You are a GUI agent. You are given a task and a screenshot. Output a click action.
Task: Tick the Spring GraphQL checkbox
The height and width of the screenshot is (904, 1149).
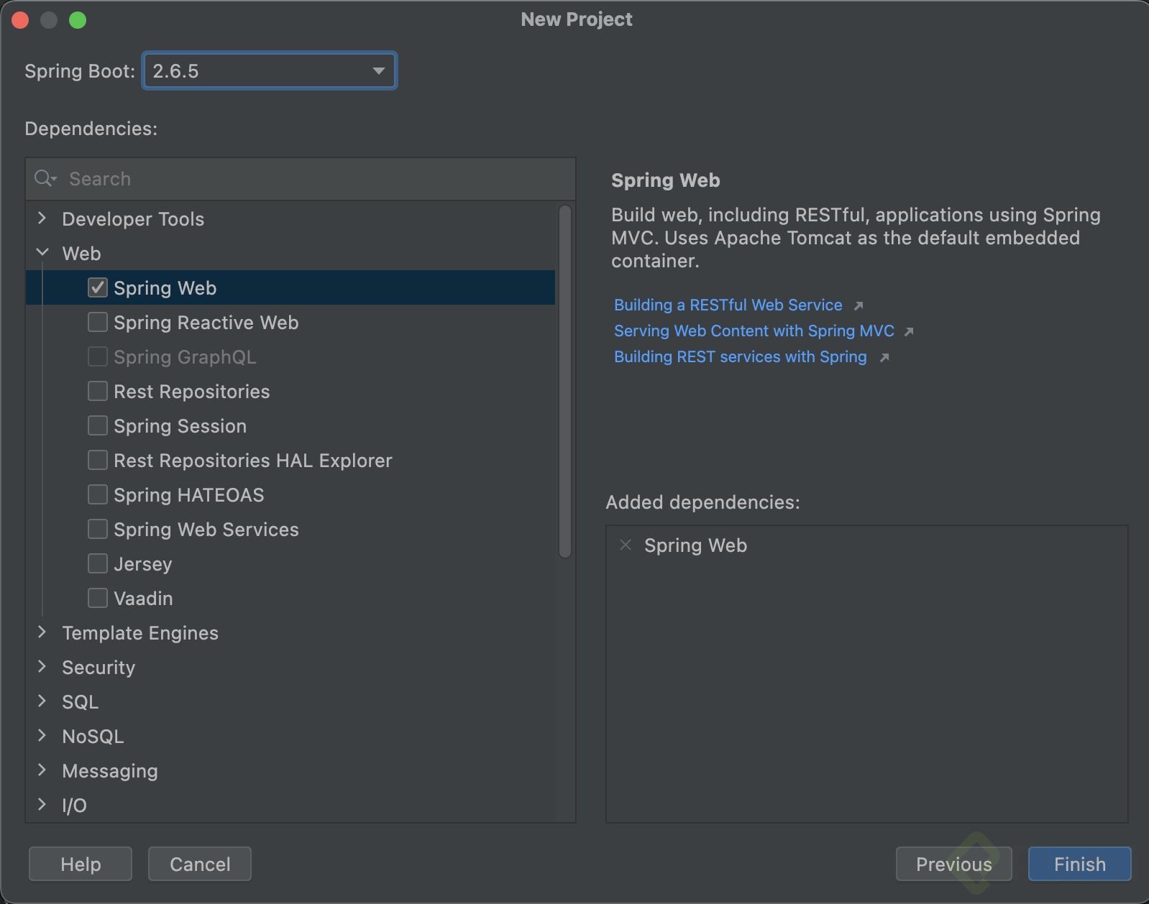click(98, 356)
